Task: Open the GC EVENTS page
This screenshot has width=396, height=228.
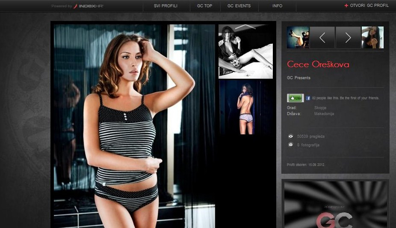Action: [239, 6]
